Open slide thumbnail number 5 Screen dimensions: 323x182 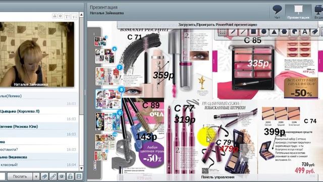pos(100,41)
